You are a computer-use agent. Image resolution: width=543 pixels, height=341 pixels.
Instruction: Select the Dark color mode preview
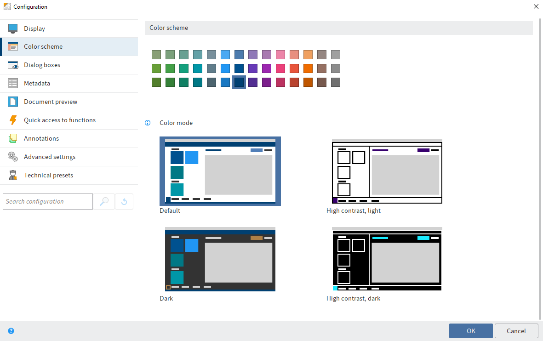click(x=220, y=259)
